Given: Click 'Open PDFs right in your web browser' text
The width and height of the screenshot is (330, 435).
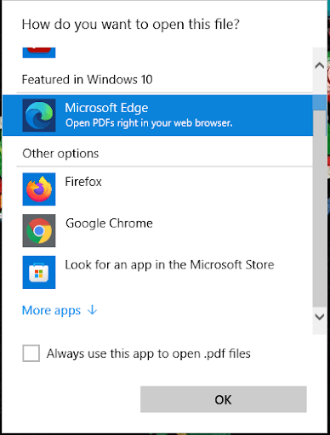Looking at the screenshot, I should [x=149, y=123].
